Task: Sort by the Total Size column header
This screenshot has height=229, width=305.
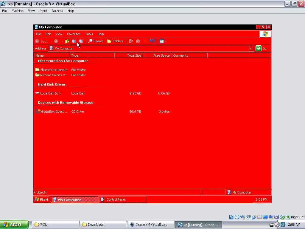Action: click(x=129, y=55)
